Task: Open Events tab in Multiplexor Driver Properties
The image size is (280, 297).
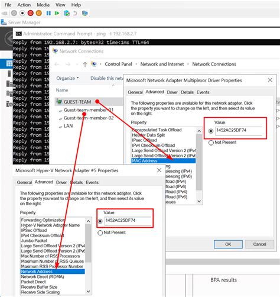Action: pyautogui.click(x=203, y=92)
